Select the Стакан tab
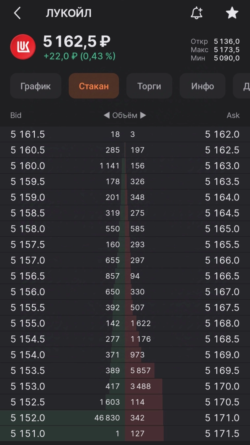The height and width of the screenshot is (445, 250). click(x=94, y=86)
